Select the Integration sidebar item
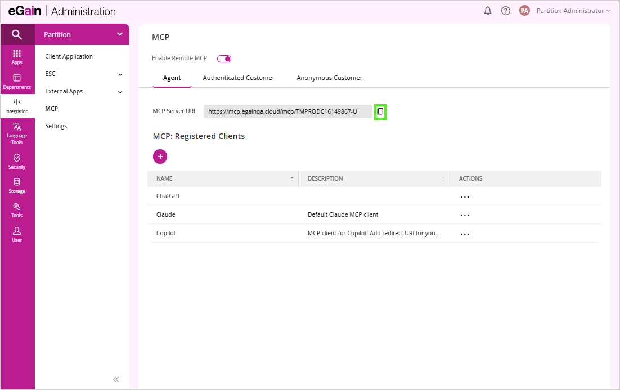 point(17,106)
